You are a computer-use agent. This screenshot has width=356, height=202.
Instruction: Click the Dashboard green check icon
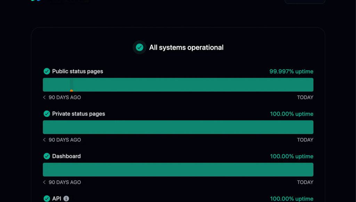[x=47, y=156]
